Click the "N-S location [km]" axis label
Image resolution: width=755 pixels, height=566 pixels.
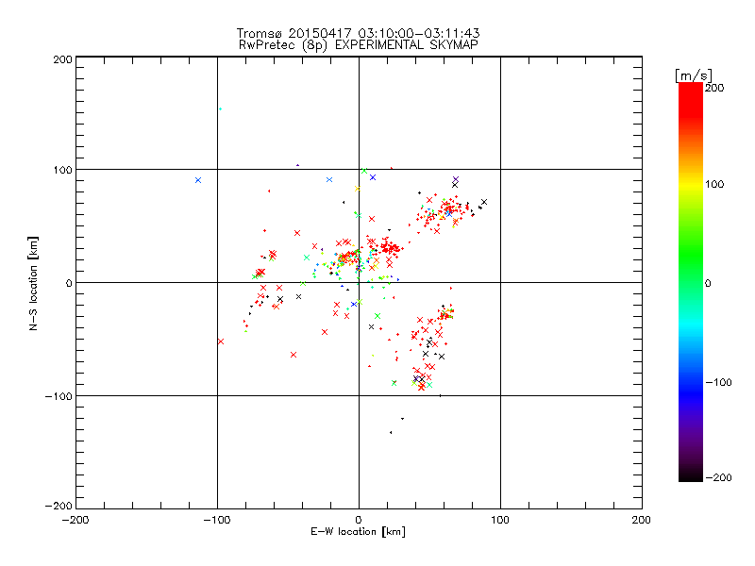coord(33,283)
